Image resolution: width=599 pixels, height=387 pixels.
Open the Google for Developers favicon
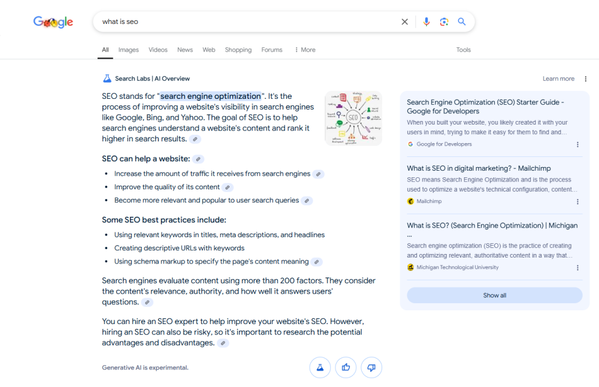pyautogui.click(x=410, y=144)
